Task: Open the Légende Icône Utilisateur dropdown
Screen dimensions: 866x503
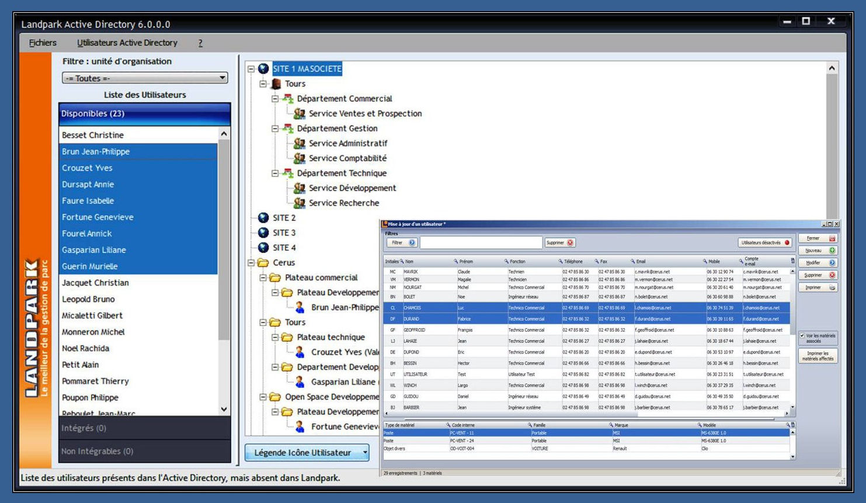Action: point(307,453)
